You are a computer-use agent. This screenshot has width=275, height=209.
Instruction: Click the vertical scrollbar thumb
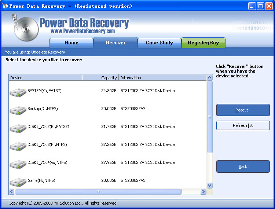point(210,117)
